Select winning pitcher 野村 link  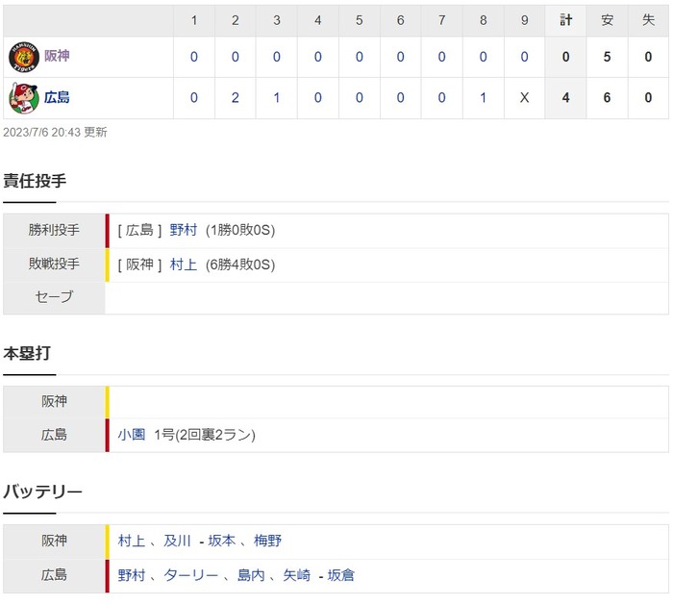pos(184,230)
